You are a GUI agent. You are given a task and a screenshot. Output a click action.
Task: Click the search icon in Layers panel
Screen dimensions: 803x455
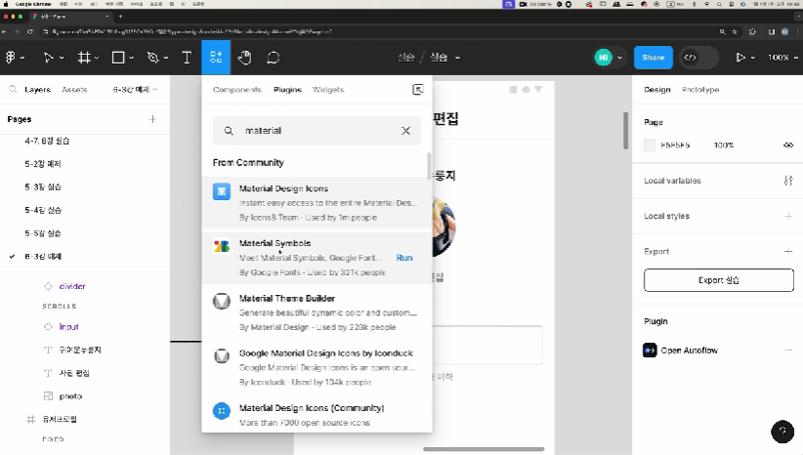point(13,89)
